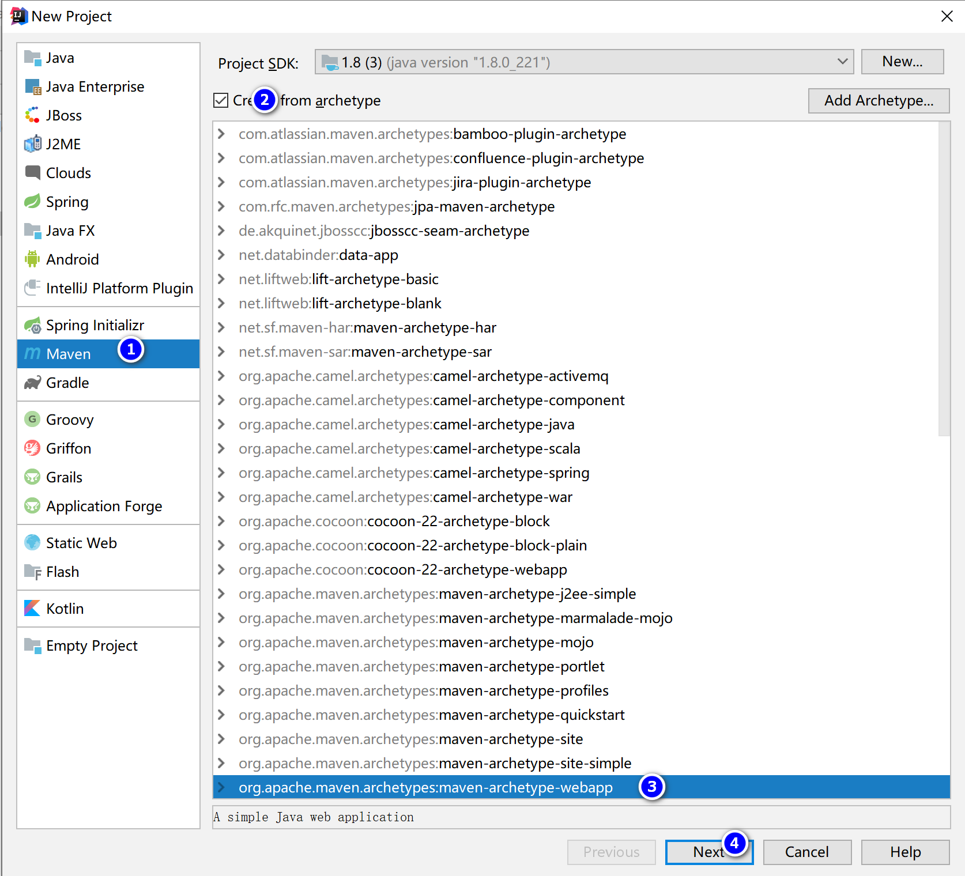Uncheck Create from archetype checkbox

pos(221,101)
